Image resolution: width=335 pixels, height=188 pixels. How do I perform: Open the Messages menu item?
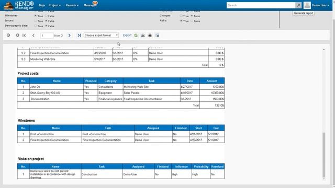pos(90,5)
